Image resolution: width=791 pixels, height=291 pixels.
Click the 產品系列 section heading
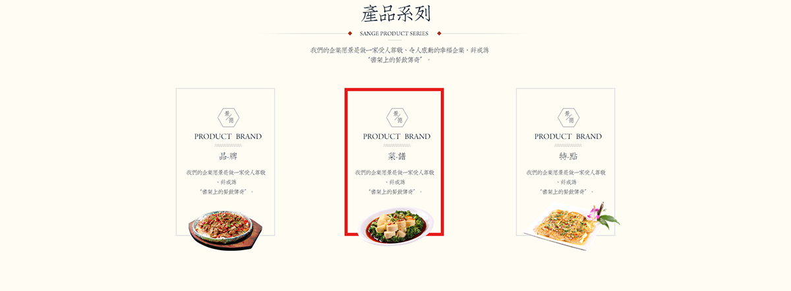point(396,13)
